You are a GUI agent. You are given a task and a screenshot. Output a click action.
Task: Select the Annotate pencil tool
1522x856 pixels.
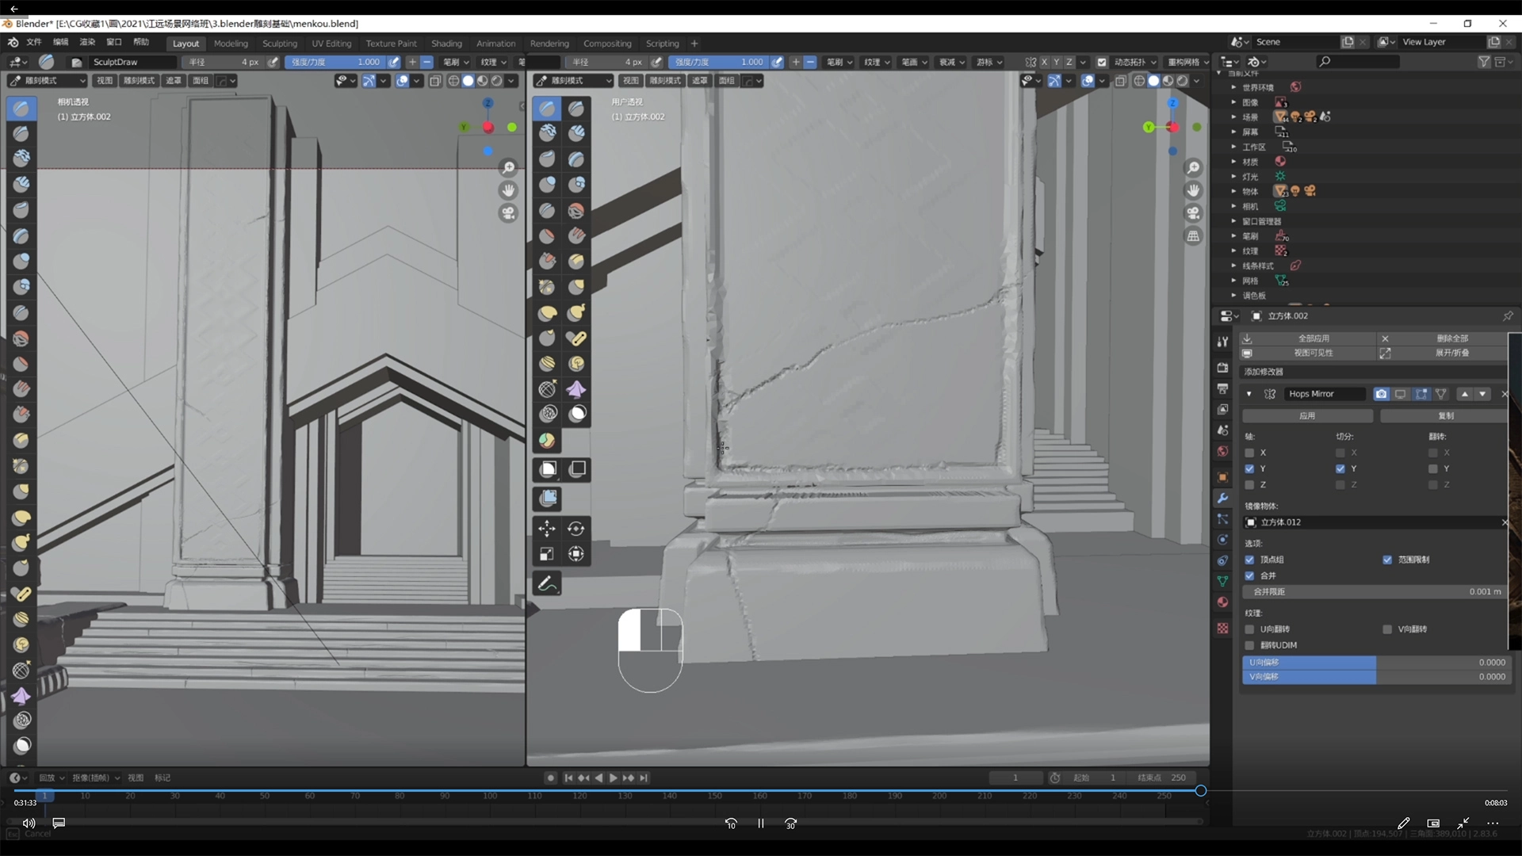547,584
